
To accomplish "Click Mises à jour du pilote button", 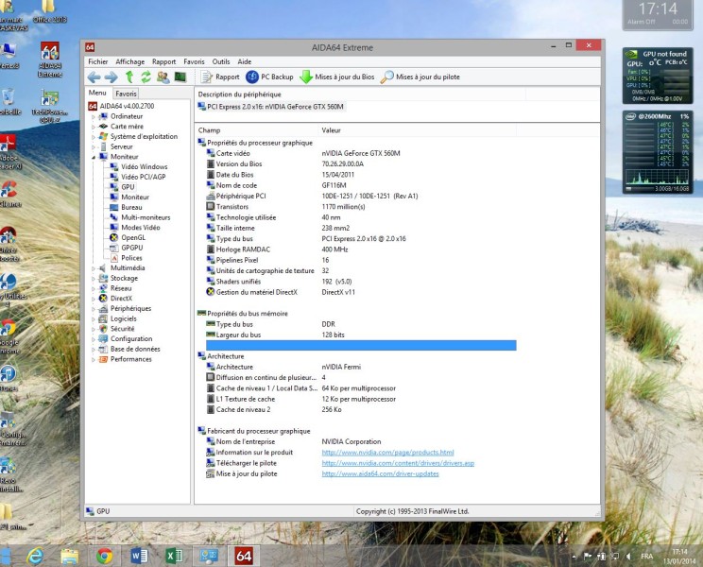I will pyautogui.click(x=420, y=77).
